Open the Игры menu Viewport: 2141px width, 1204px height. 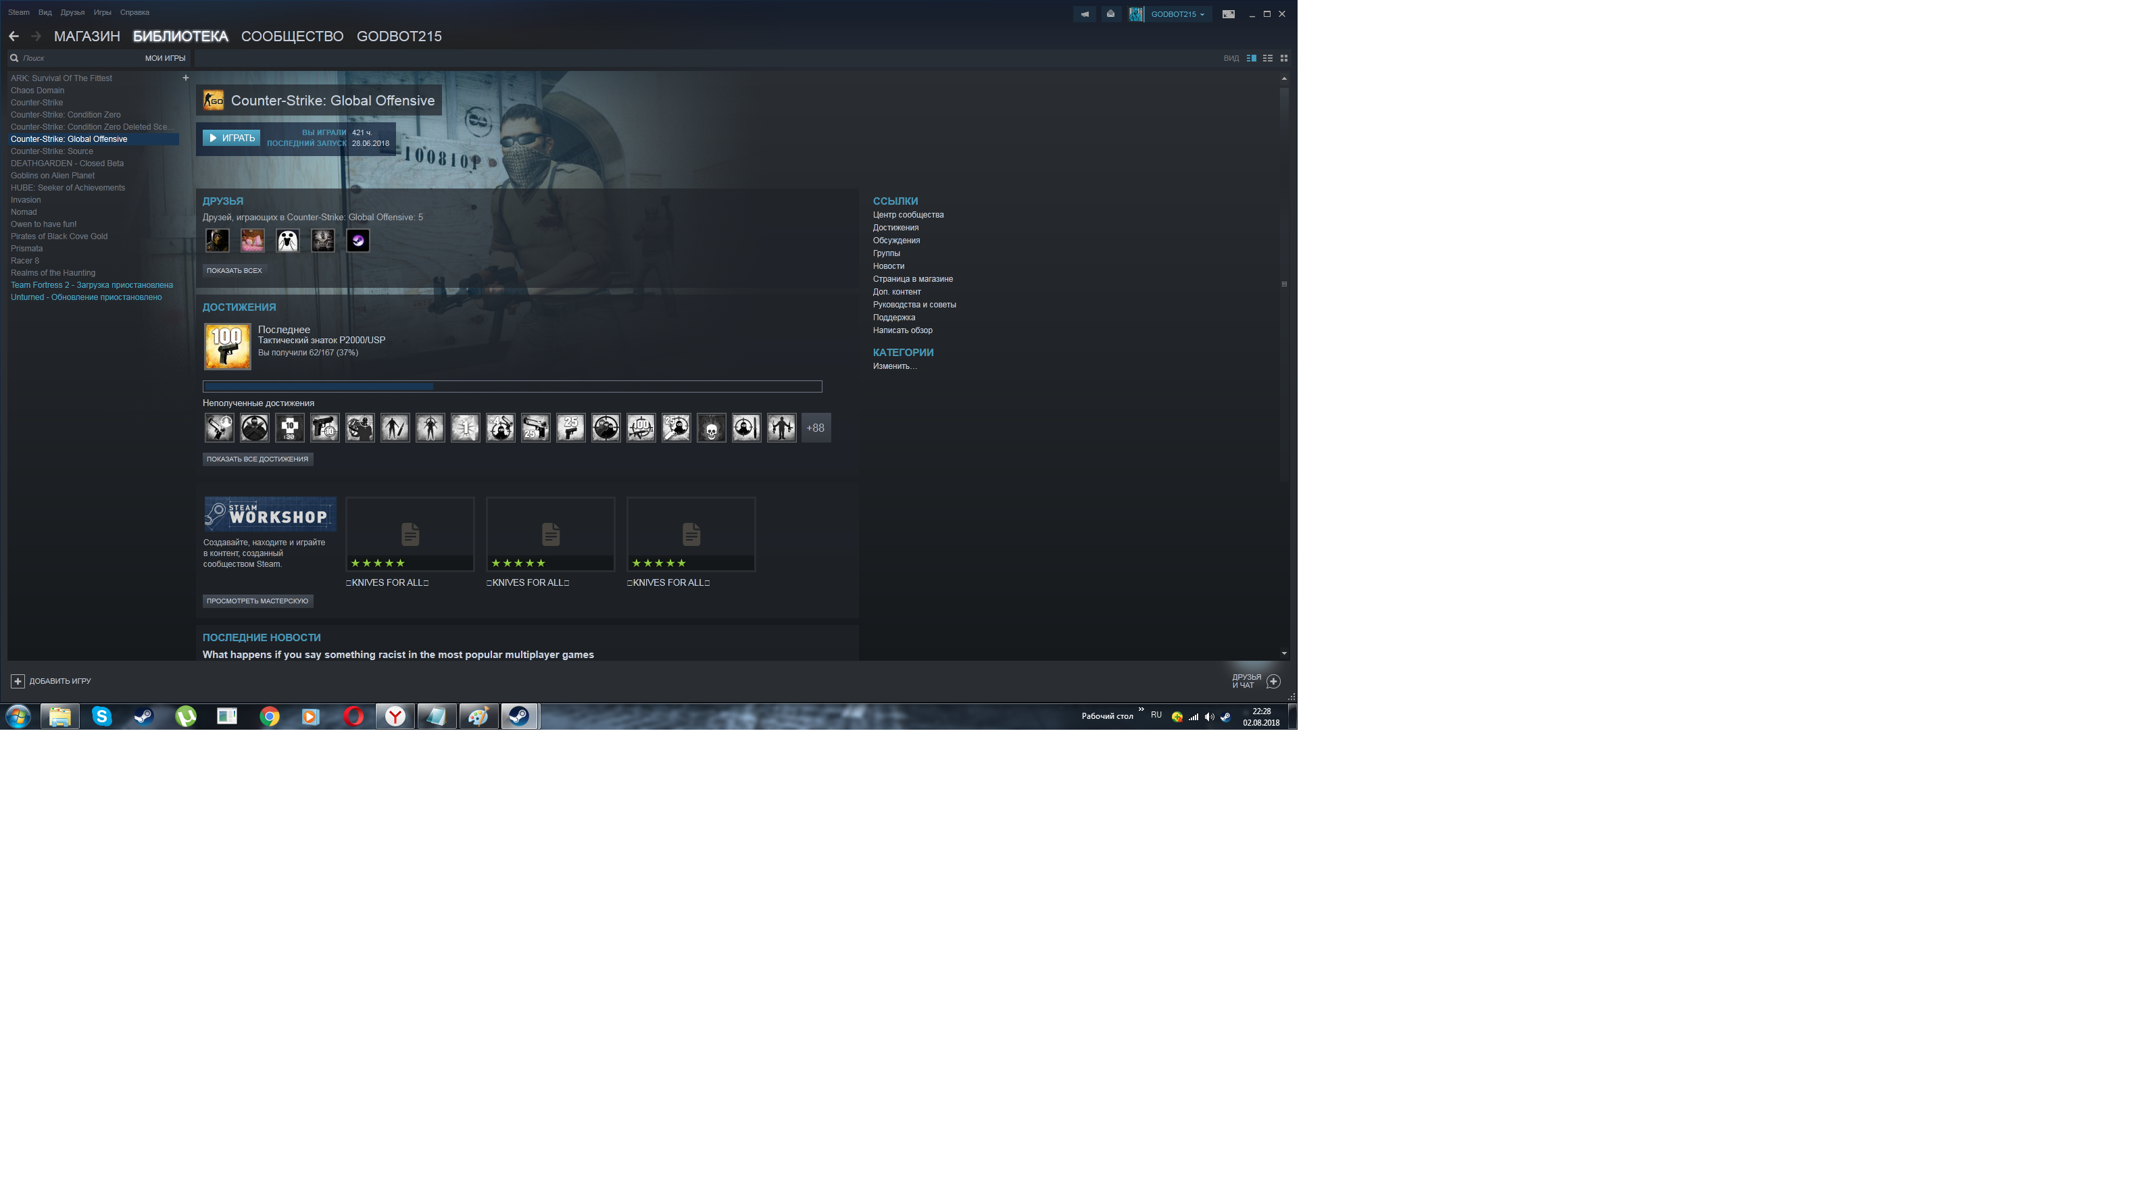point(102,12)
